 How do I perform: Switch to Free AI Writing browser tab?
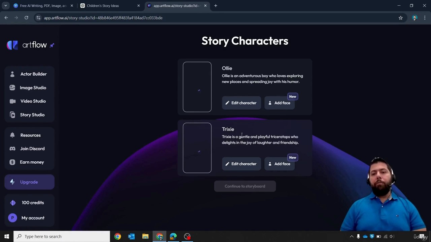pos(43,6)
